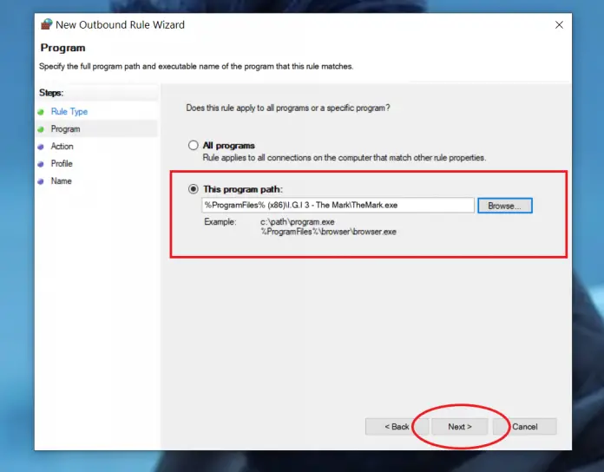Click into the program path text field

tap(338, 206)
